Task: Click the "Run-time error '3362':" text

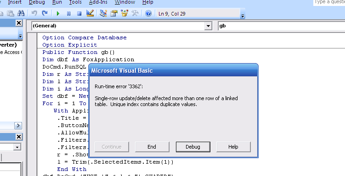Action: [119, 86]
